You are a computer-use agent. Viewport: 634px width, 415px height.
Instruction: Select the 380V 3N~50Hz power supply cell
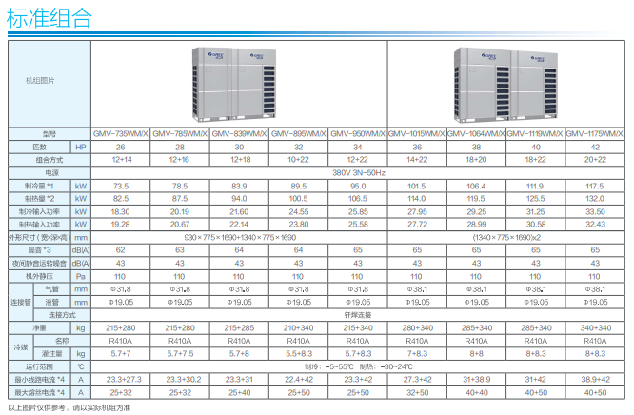(358, 172)
